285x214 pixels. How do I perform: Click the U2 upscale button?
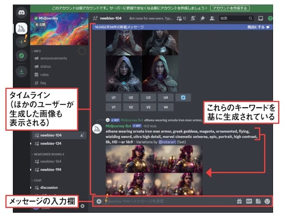click(131, 97)
